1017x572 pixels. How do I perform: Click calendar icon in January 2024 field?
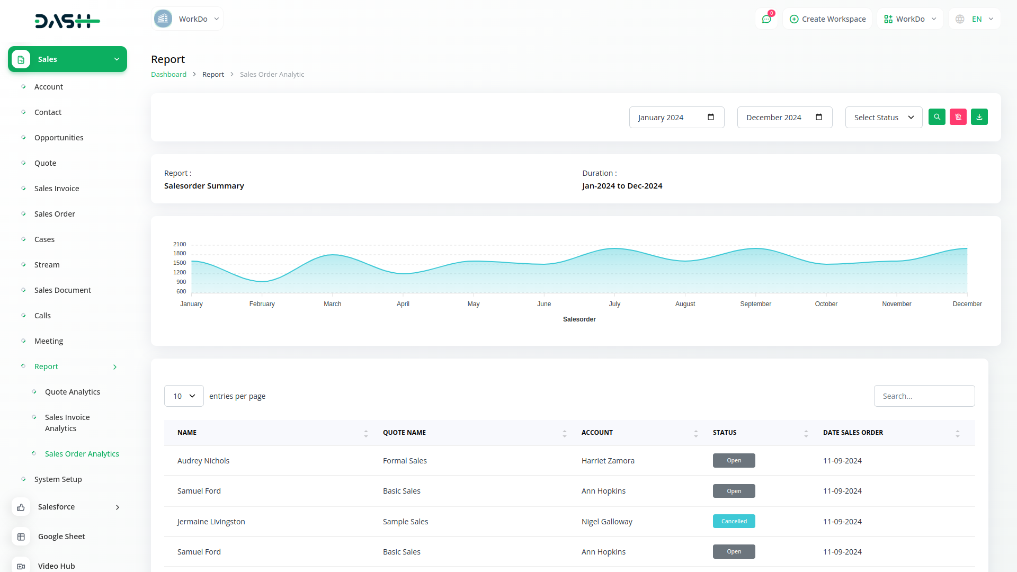711,117
